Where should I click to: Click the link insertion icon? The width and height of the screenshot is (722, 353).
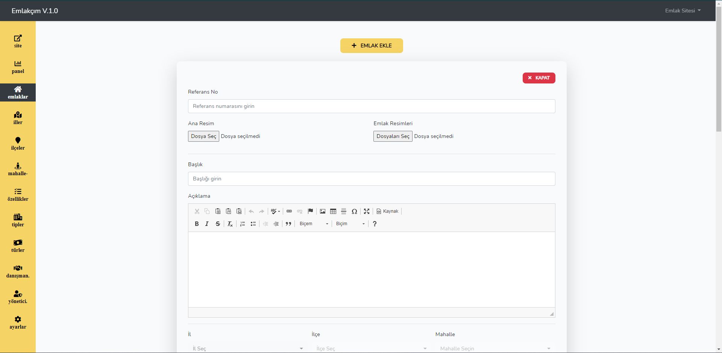[289, 211]
